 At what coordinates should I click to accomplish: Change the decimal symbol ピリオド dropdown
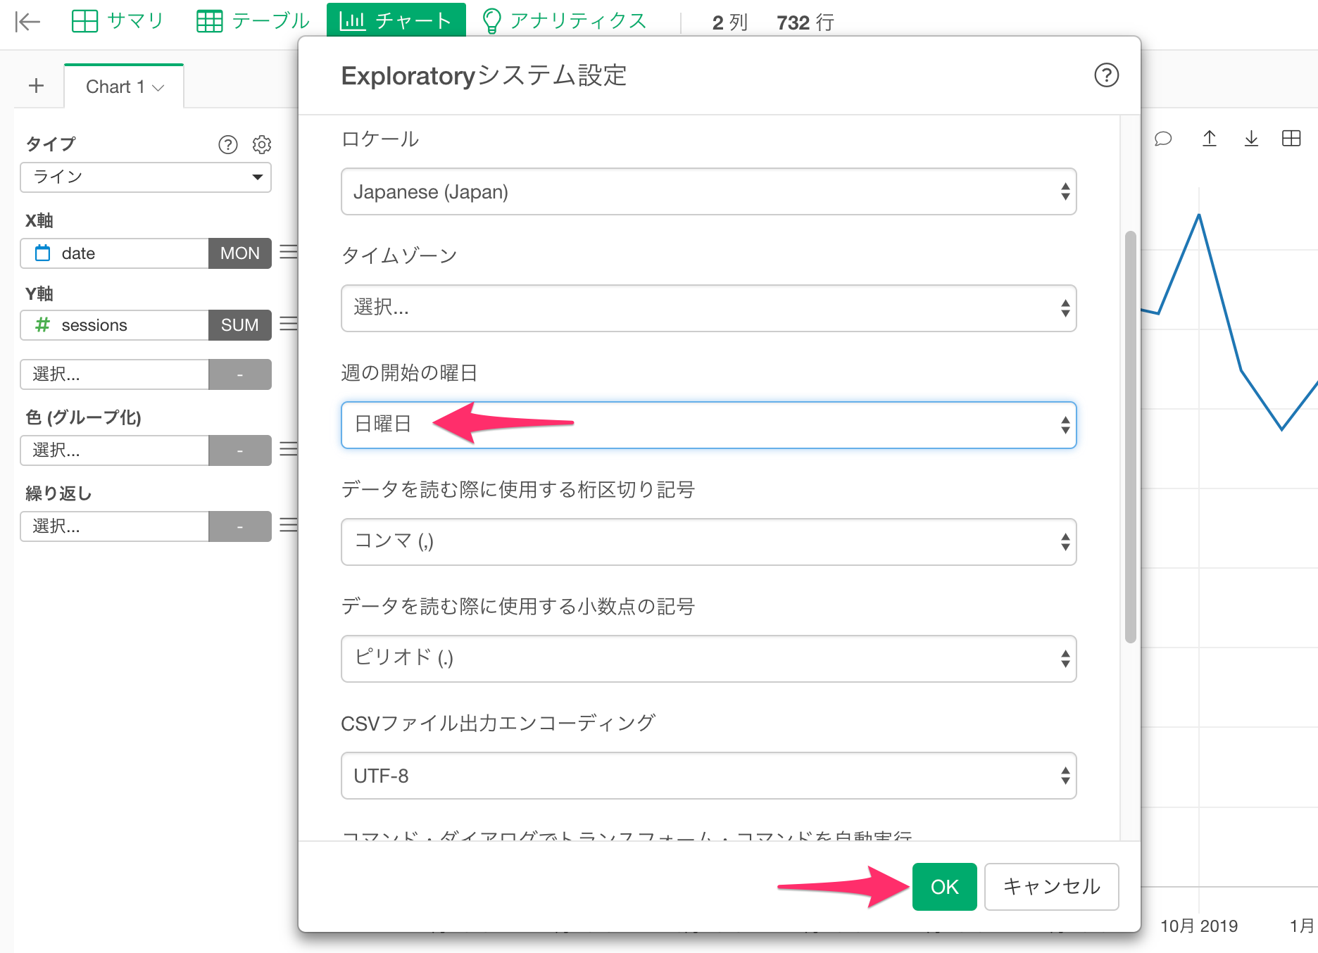[x=708, y=659]
